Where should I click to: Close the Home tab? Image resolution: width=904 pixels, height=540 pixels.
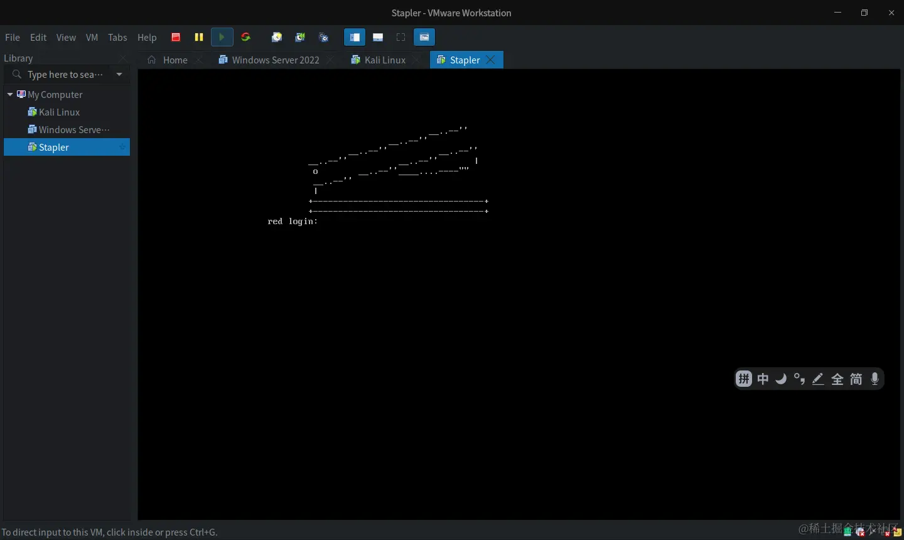click(x=199, y=60)
